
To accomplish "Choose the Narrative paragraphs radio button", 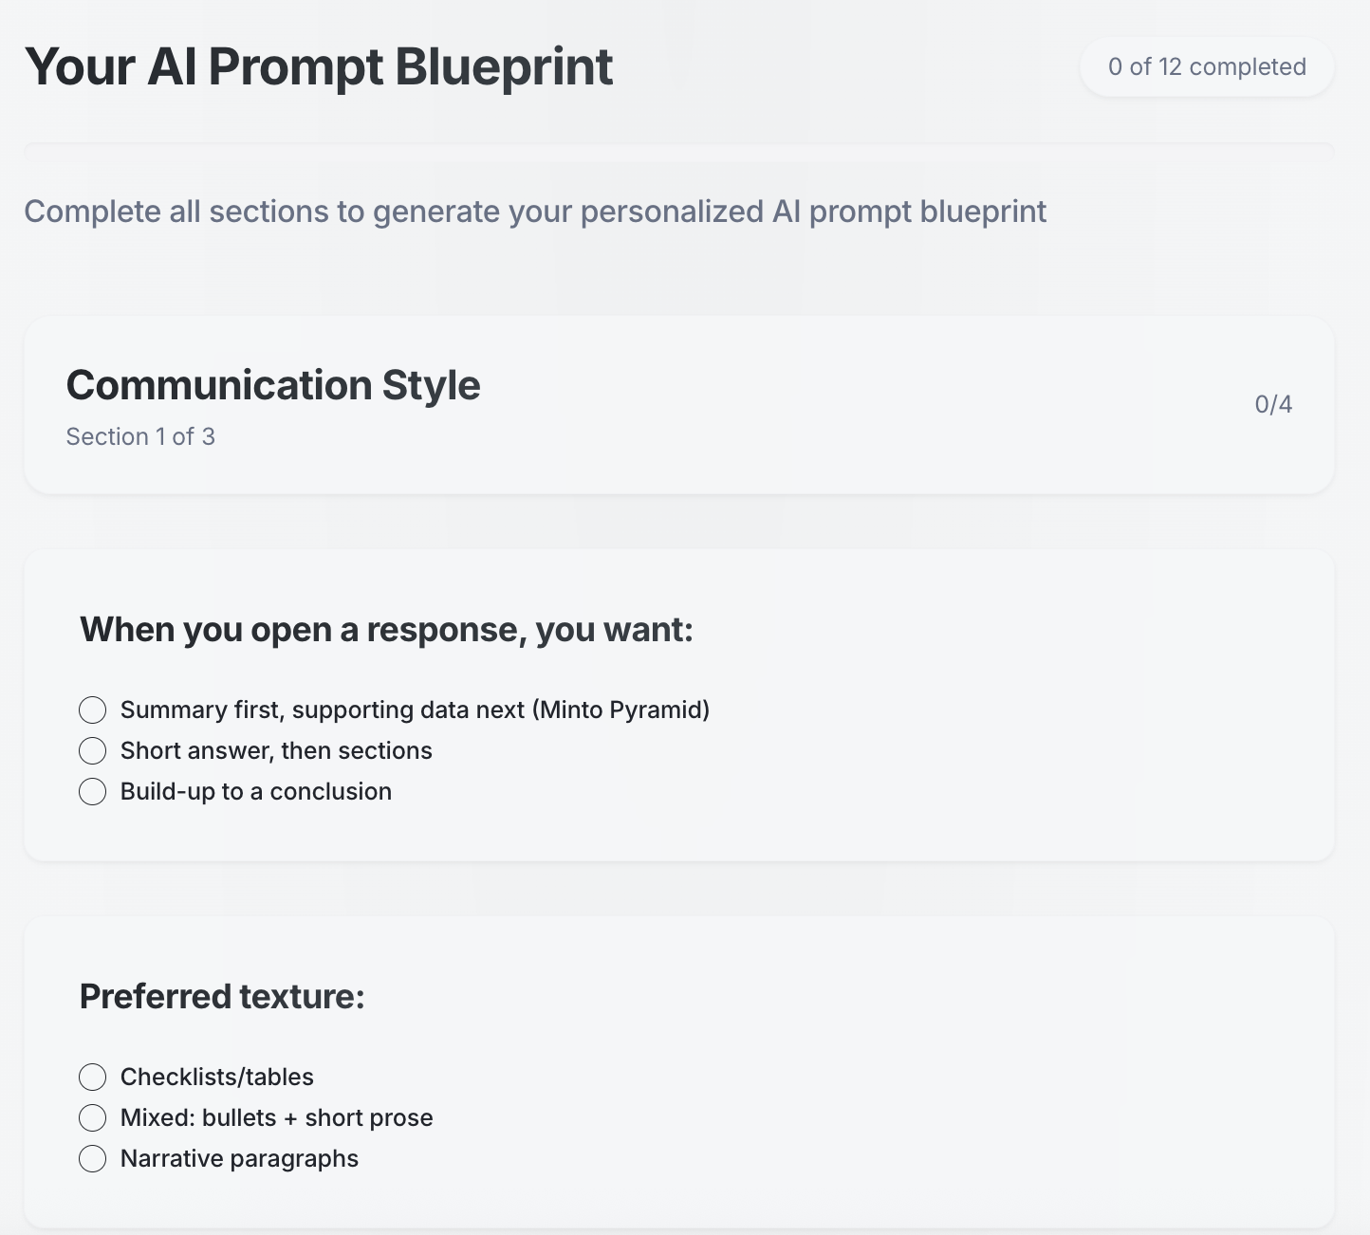I will (92, 1158).
